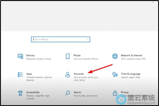Click the magnifier inside the search box
Image resolution: width=159 pixels, height=106 pixels.
[87, 39]
